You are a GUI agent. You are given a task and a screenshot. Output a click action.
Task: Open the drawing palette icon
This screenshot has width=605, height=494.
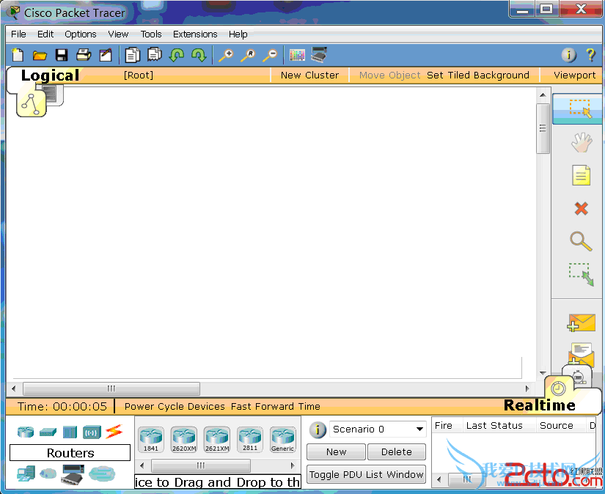point(297,55)
